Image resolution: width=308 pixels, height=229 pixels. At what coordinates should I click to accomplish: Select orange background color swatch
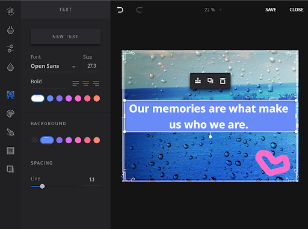click(x=97, y=140)
